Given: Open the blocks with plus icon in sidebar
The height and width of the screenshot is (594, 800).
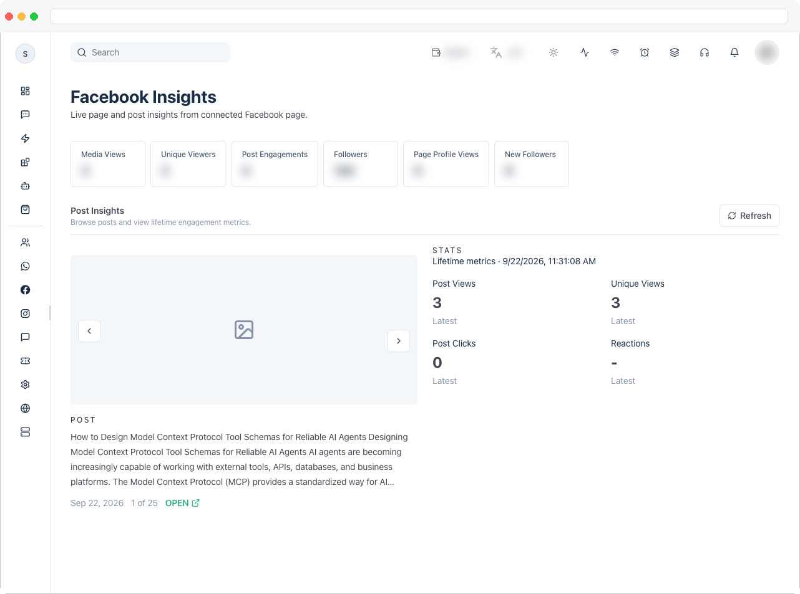Looking at the screenshot, I should [x=25, y=162].
